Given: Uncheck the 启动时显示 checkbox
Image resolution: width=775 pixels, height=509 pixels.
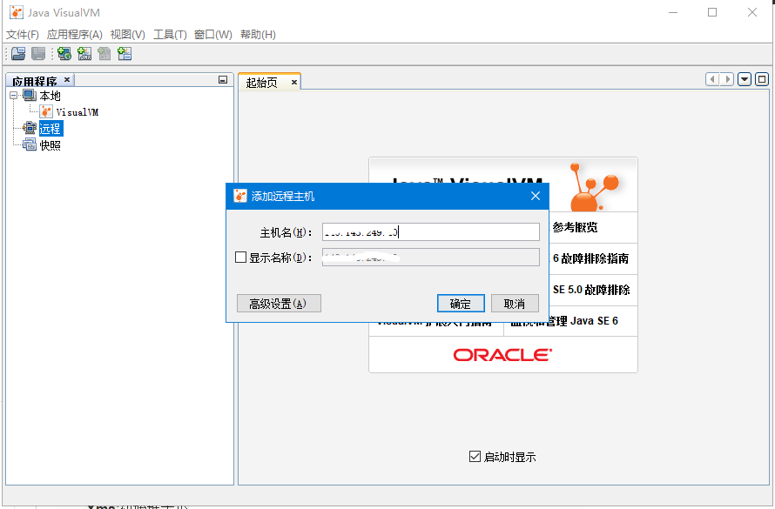Looking at the screenshot, I should point(475,457).
